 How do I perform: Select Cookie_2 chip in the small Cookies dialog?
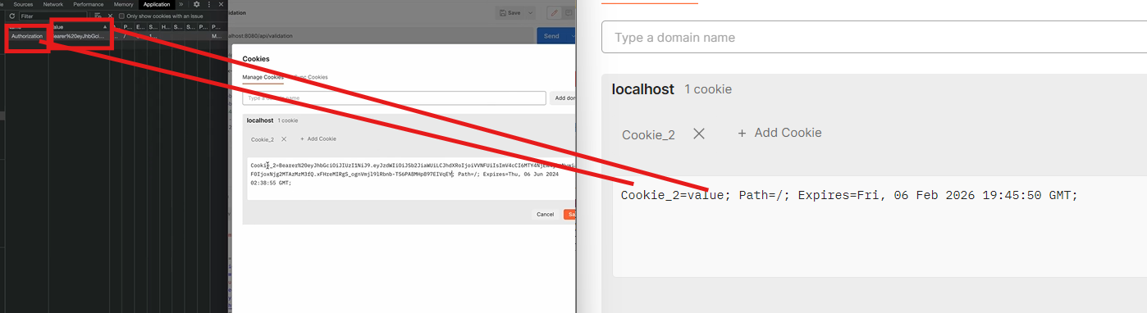(263, 139)
